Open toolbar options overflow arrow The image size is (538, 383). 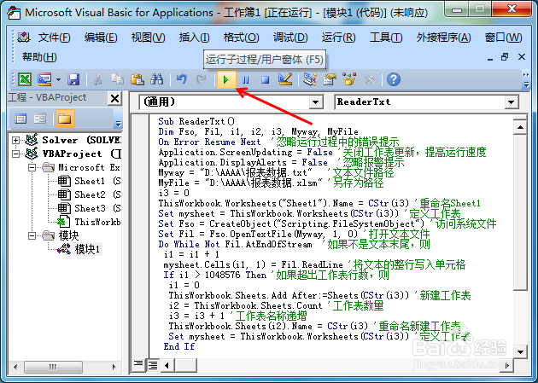[x=526, y=80]
